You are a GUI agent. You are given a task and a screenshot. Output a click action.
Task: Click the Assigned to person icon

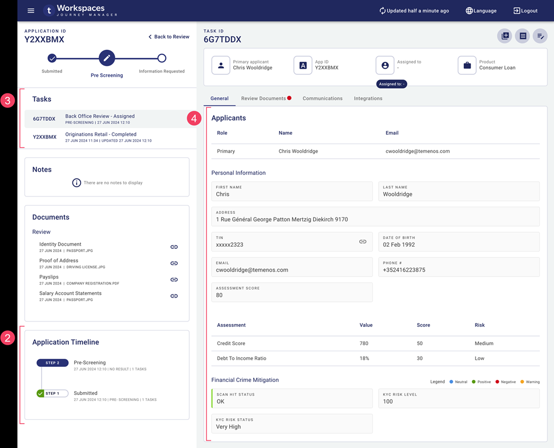pos(385,65)
